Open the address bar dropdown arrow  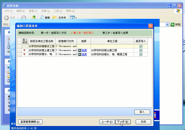[x=167, y=25]
